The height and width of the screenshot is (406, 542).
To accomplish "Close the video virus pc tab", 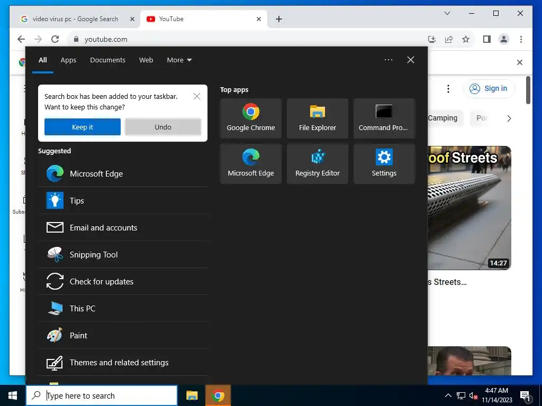I will tap(132, 19).
